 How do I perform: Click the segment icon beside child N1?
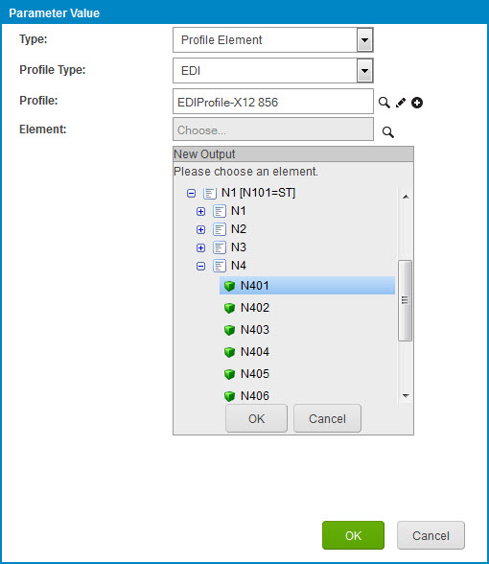click(x=220, y=211)
